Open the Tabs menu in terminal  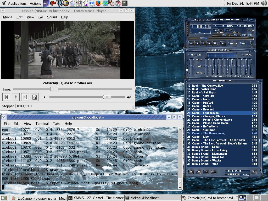coord(56,124)
